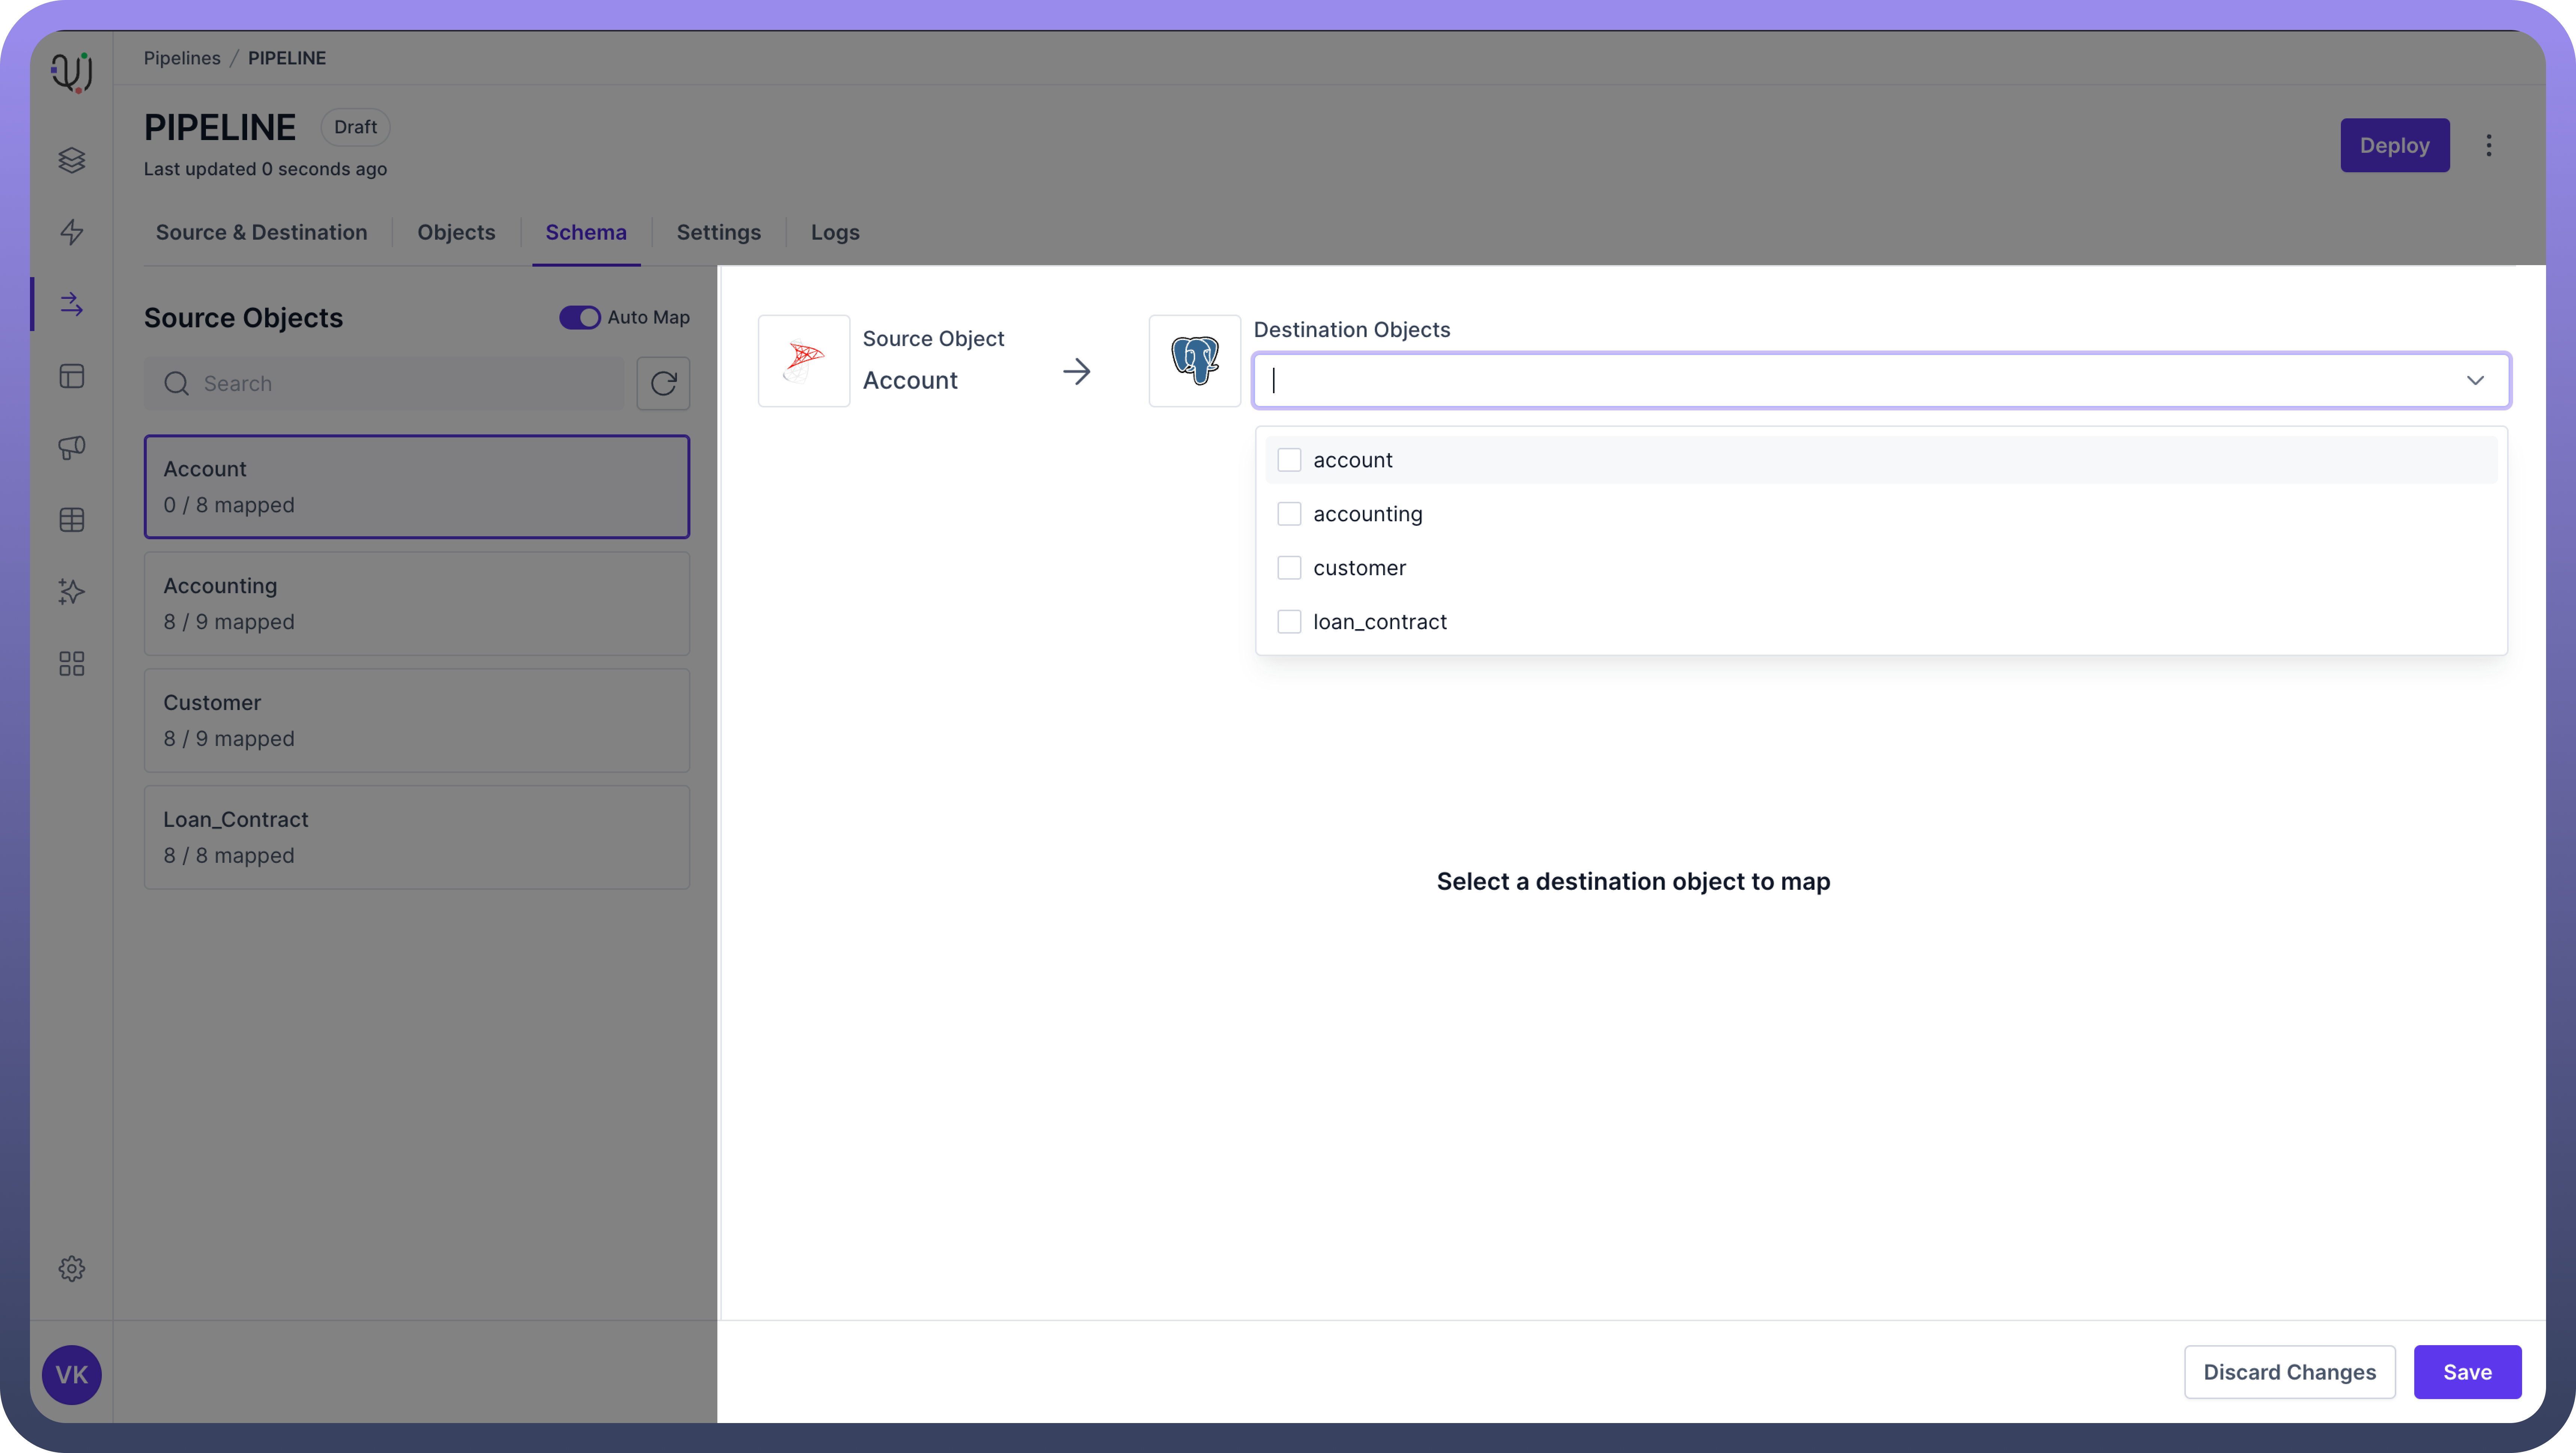Click the sparkle AI sidebar icon

click(71, 592)
